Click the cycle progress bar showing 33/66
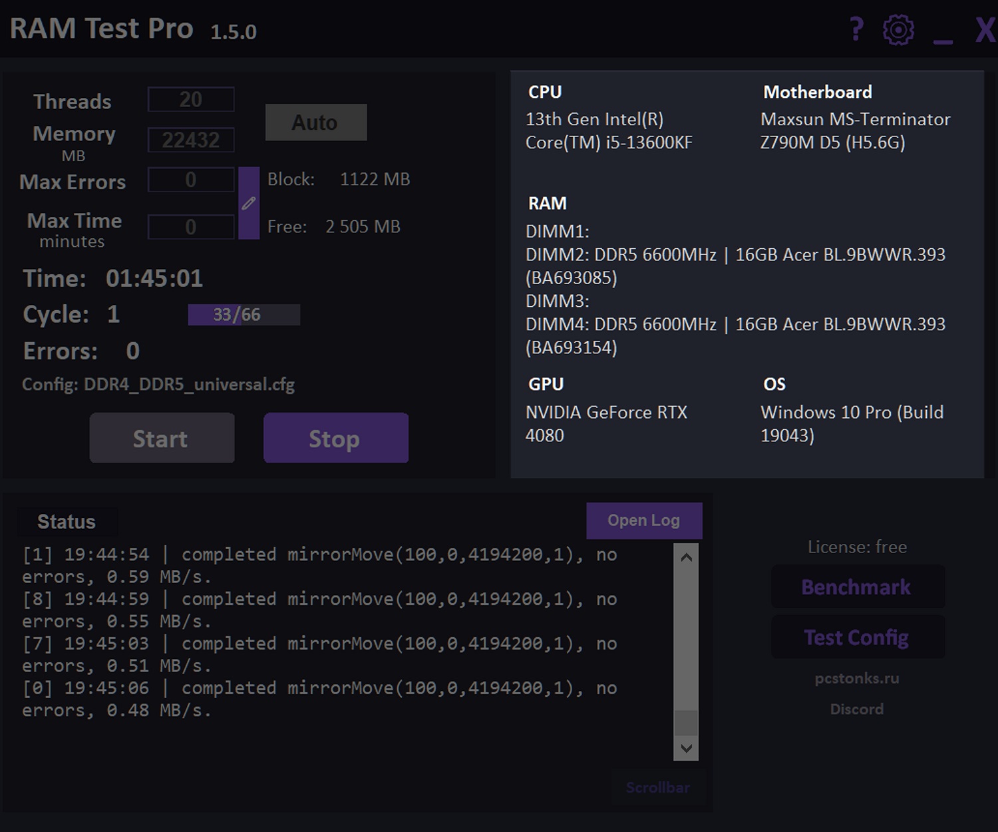998x832 pixels. tap(244, 315)
